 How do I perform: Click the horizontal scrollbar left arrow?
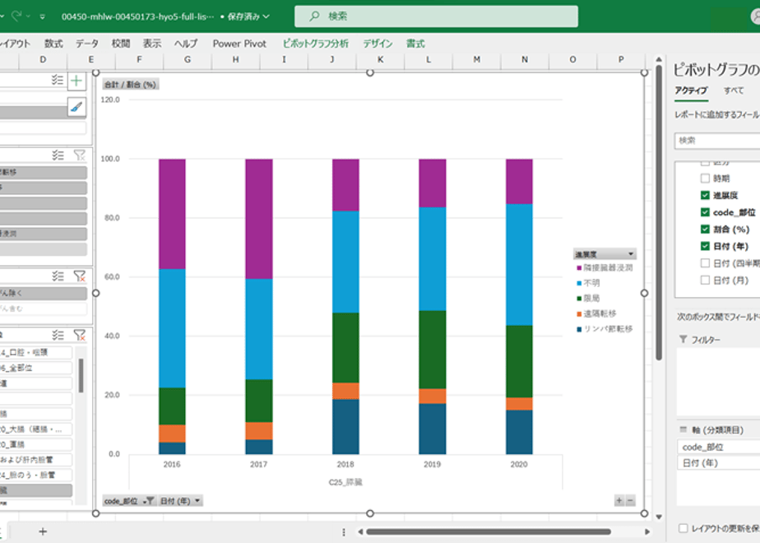coord(360,531)
